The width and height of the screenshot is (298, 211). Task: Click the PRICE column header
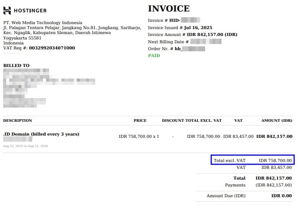[x=140, y=121]
